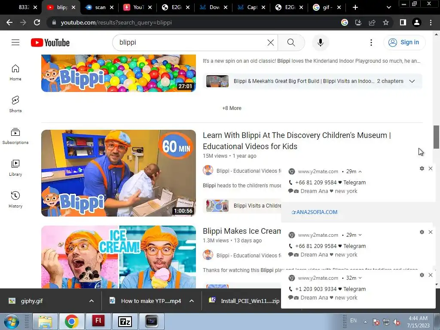Click the share page icon in address bar
This screenshot has width=440, height=330.
372,22
